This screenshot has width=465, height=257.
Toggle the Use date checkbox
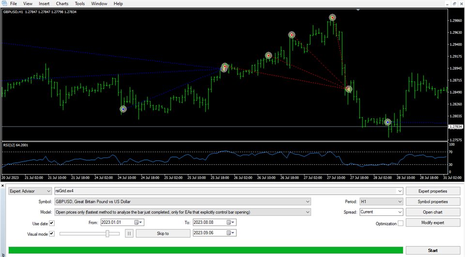click(x=52, y=223)
